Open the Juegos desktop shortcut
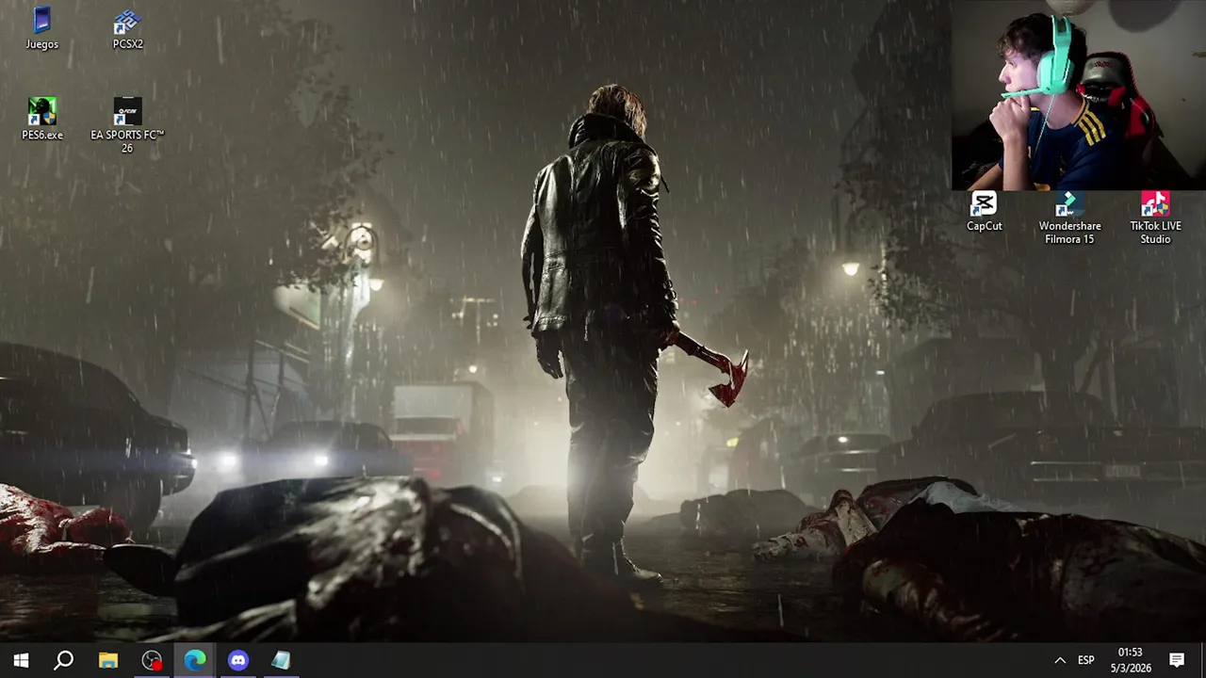This screenshot has width=1206, height=678. click(x=41, y=28)
